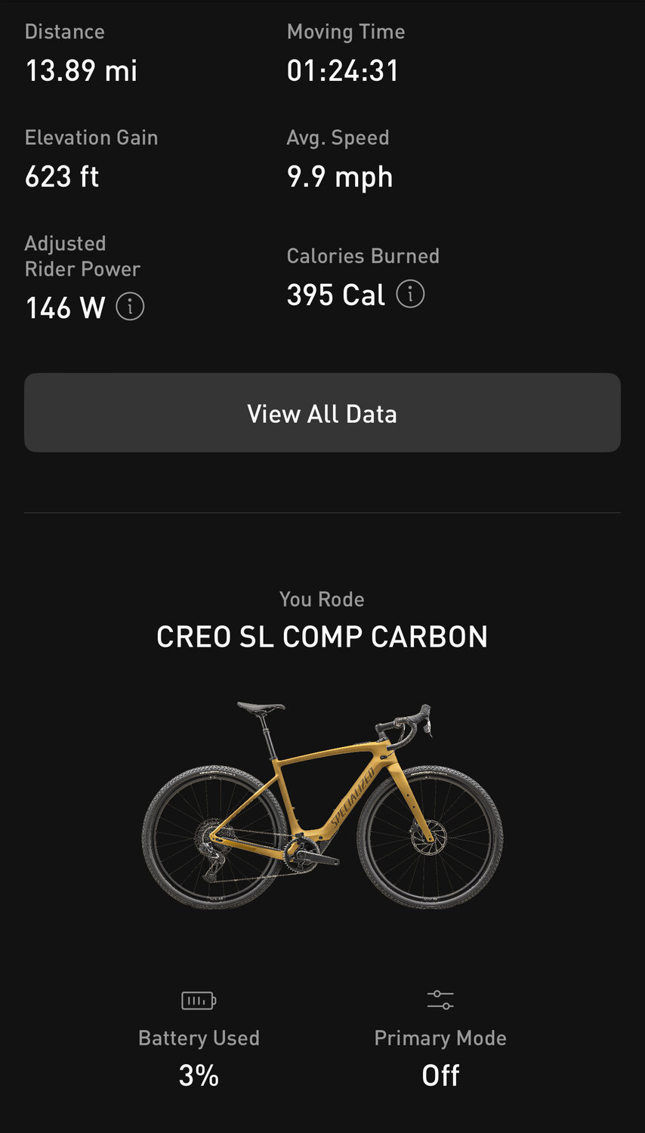Tap the Creo SL bike image

(322, 805)
